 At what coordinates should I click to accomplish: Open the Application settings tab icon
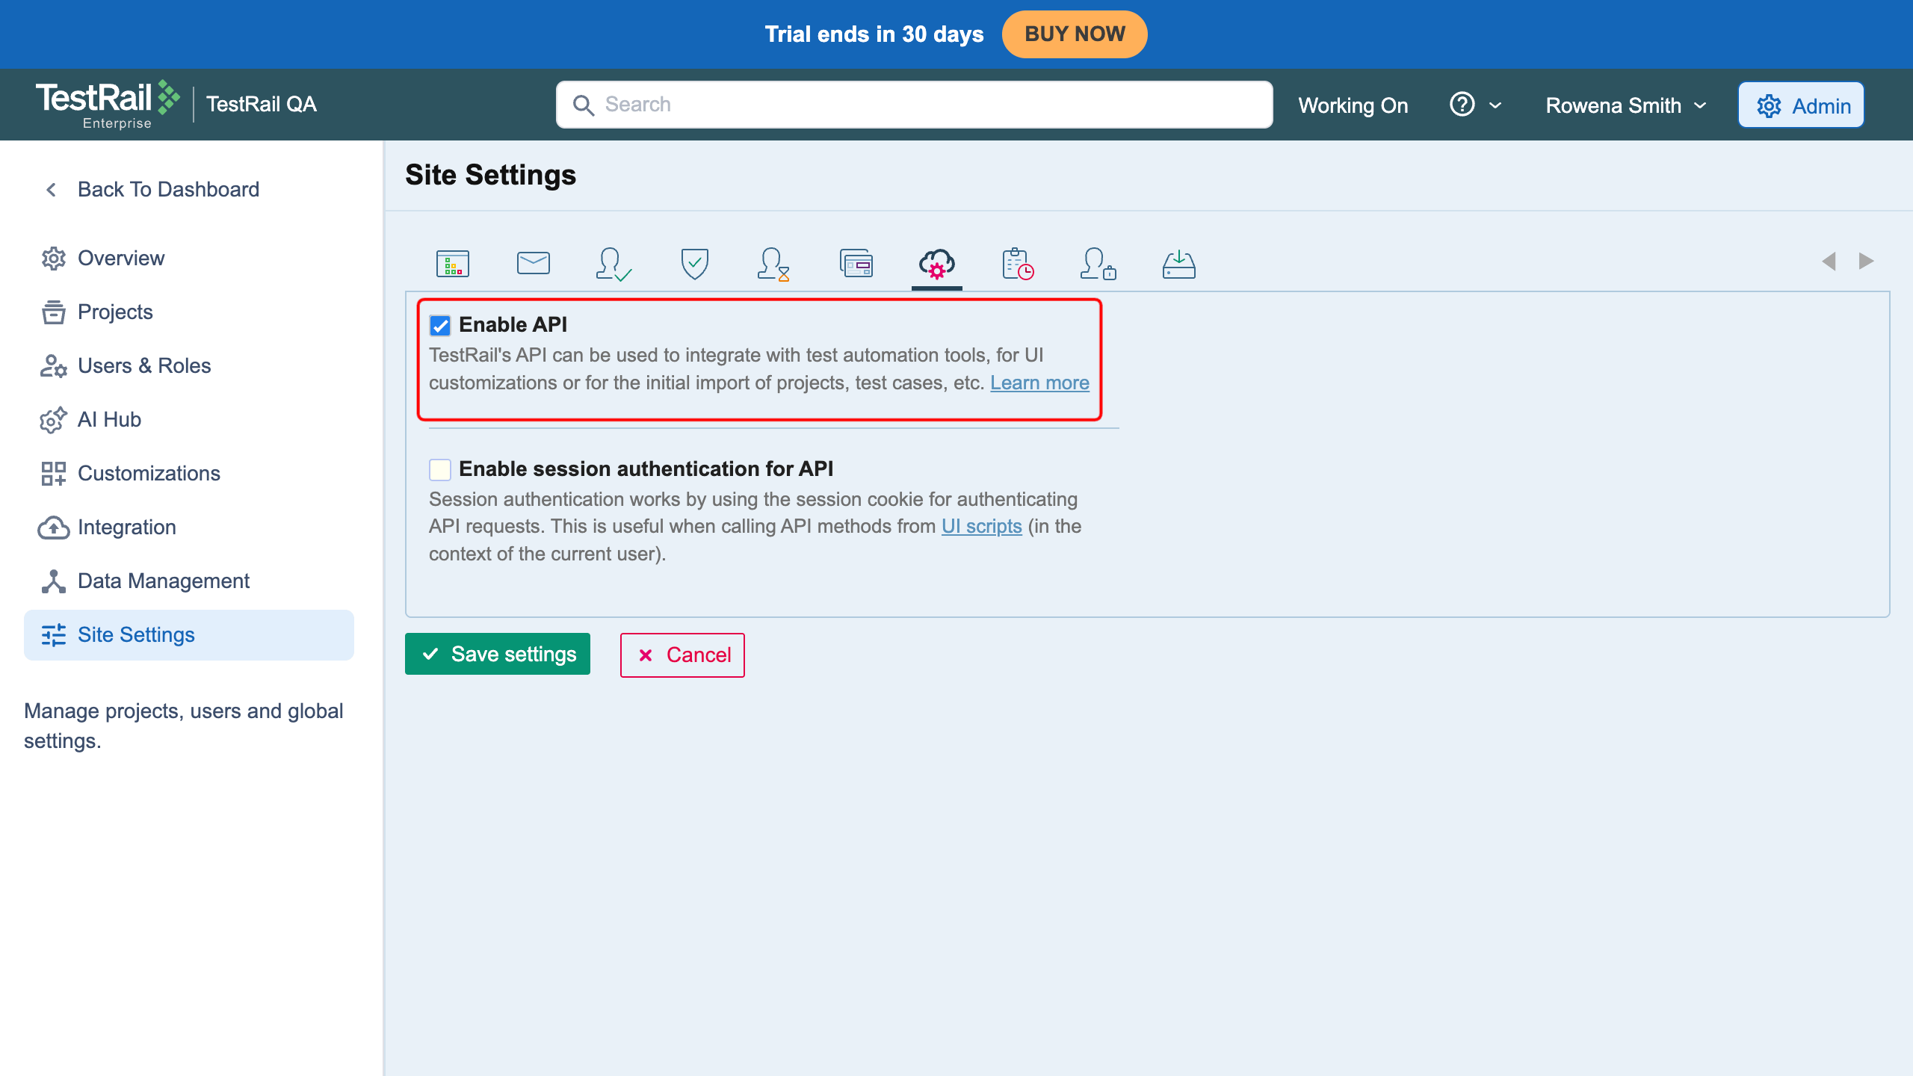pos(452,264)
